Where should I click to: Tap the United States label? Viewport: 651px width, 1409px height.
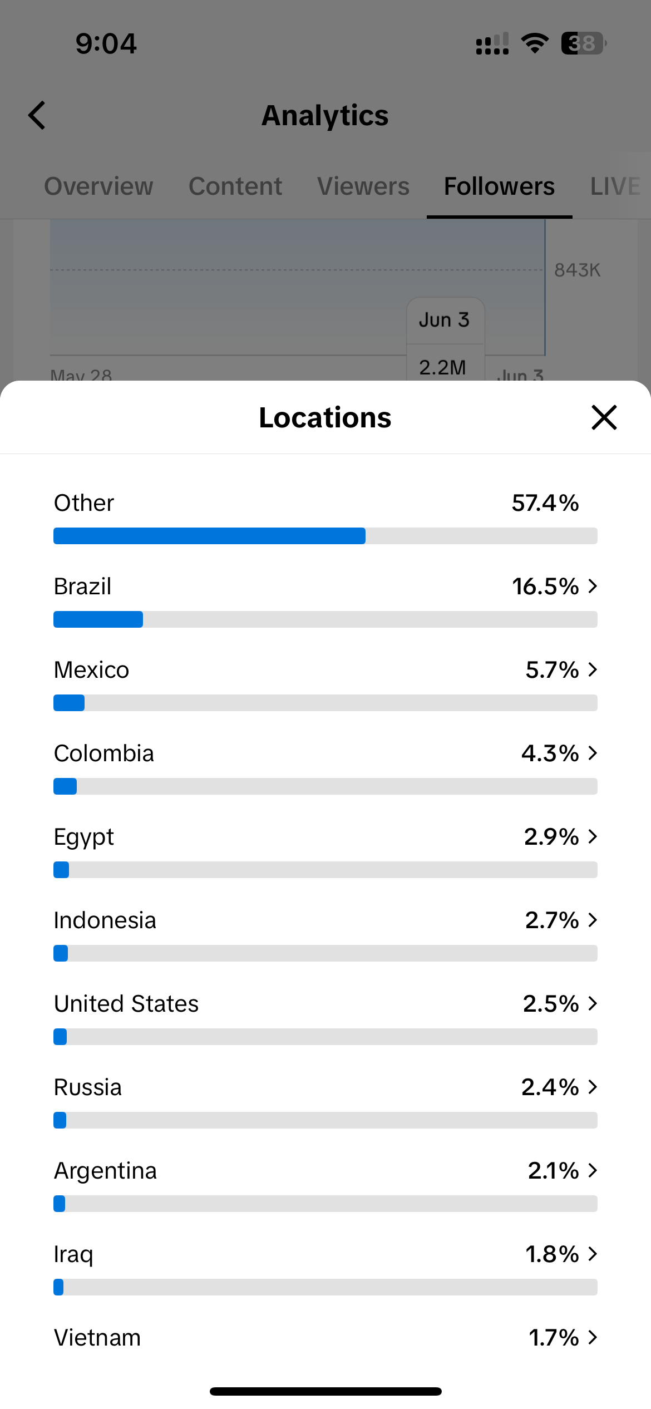coord(126,1004)
